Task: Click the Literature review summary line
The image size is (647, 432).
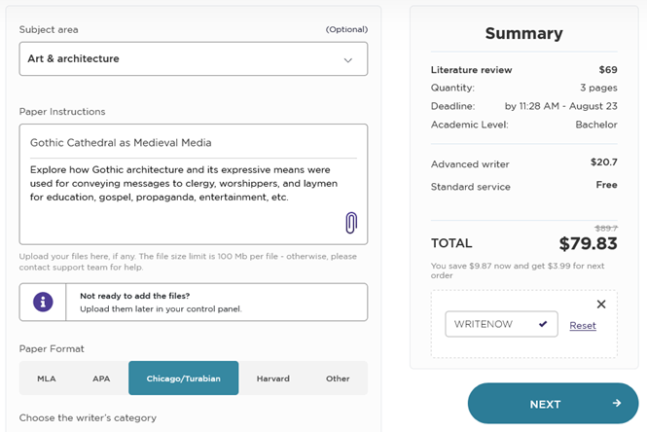Action: pos(524,70)
